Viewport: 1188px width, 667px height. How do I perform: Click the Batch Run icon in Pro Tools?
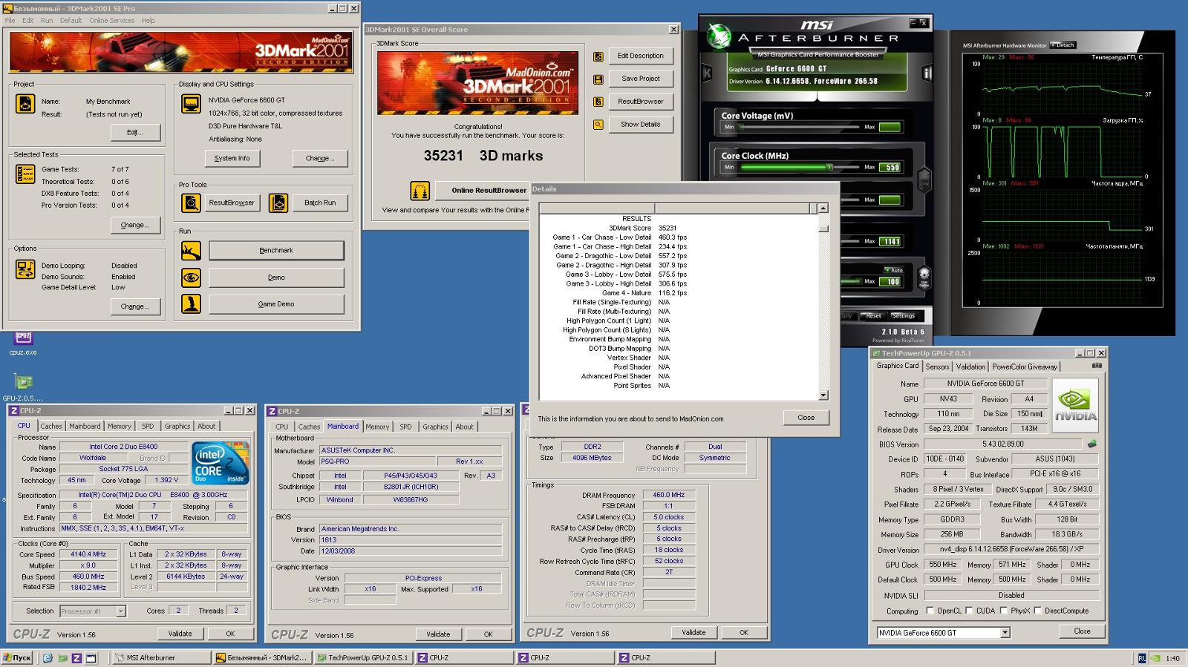coord(278,203)
